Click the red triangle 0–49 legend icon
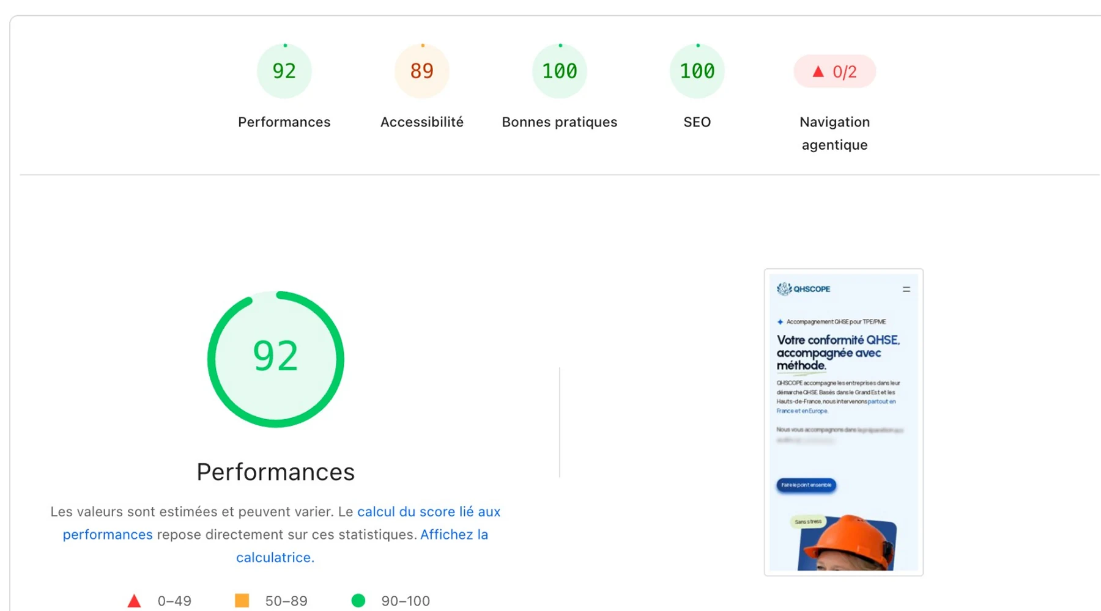 pos(134,601)
